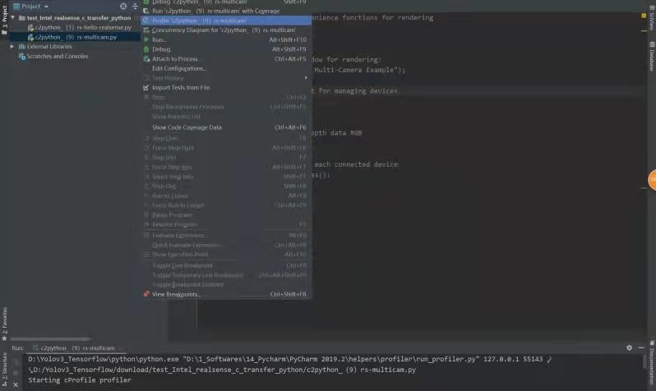Collapse the test_Intel_realsense_c_transfer_python folder
The width and height of the screenshot is (656, 391).
[13, 18]
